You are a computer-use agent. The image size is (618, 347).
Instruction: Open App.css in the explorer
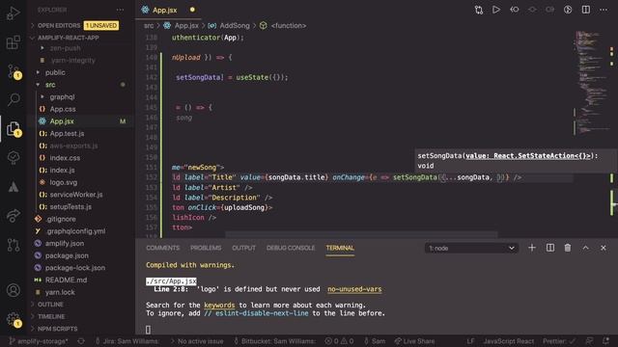point(63,109)
